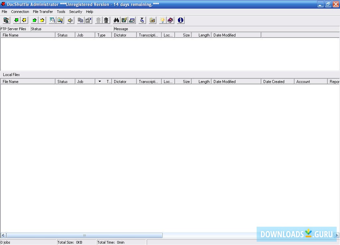Sort FTP server files by Dictator column
Viewport: 340px width, 245px height.
pos(124,35)
